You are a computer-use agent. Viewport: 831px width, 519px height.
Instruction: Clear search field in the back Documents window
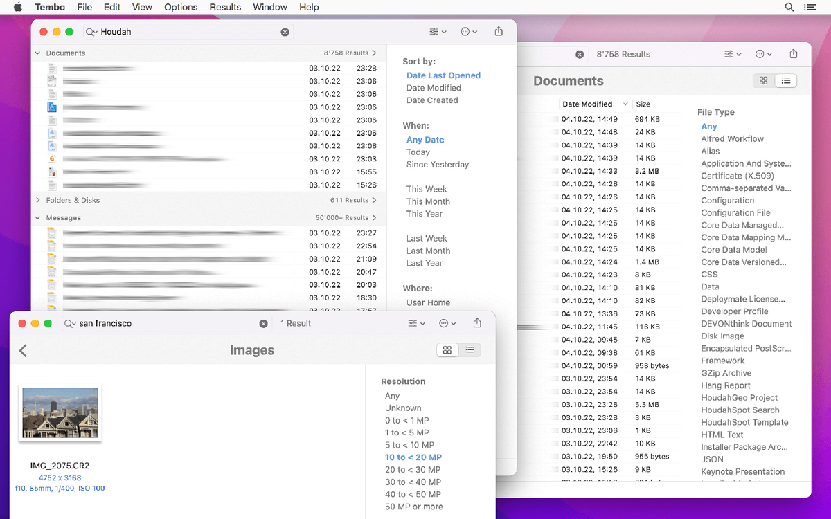pos(580,54)
